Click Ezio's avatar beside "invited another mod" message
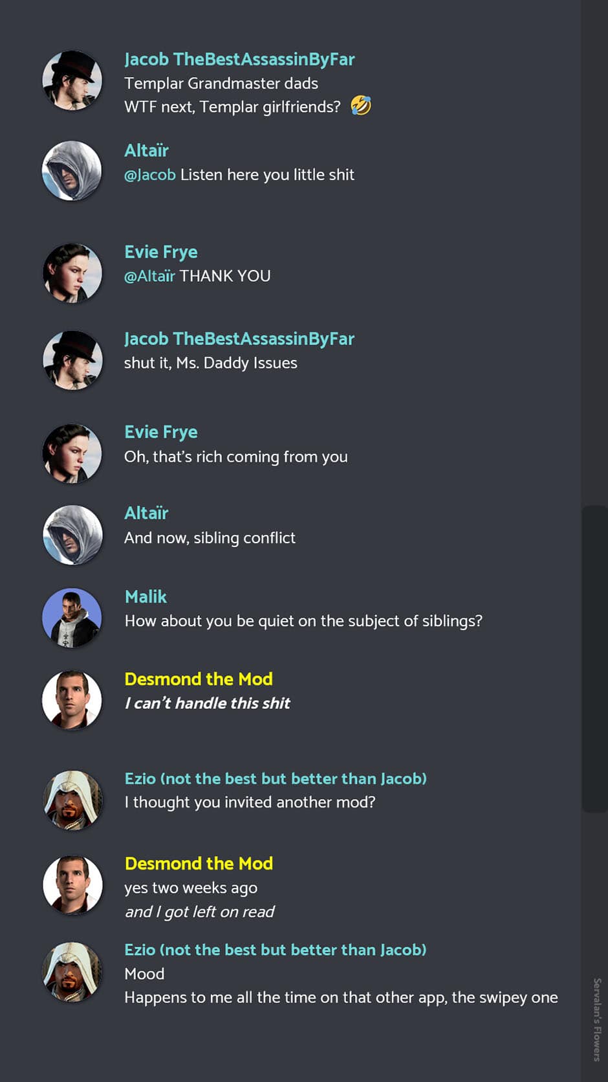 pyautogui.click(x=72, y=800)
